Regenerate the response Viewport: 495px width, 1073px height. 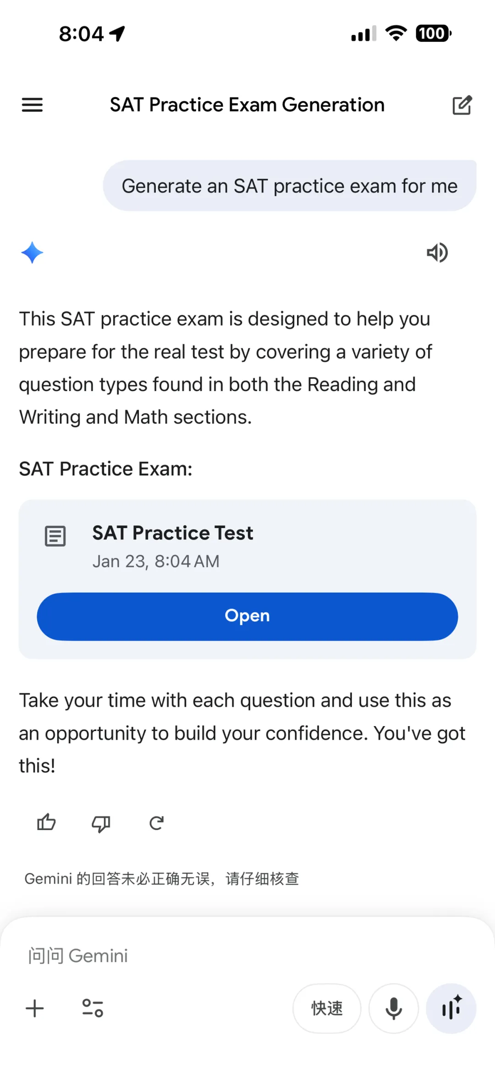pos(156,823)
